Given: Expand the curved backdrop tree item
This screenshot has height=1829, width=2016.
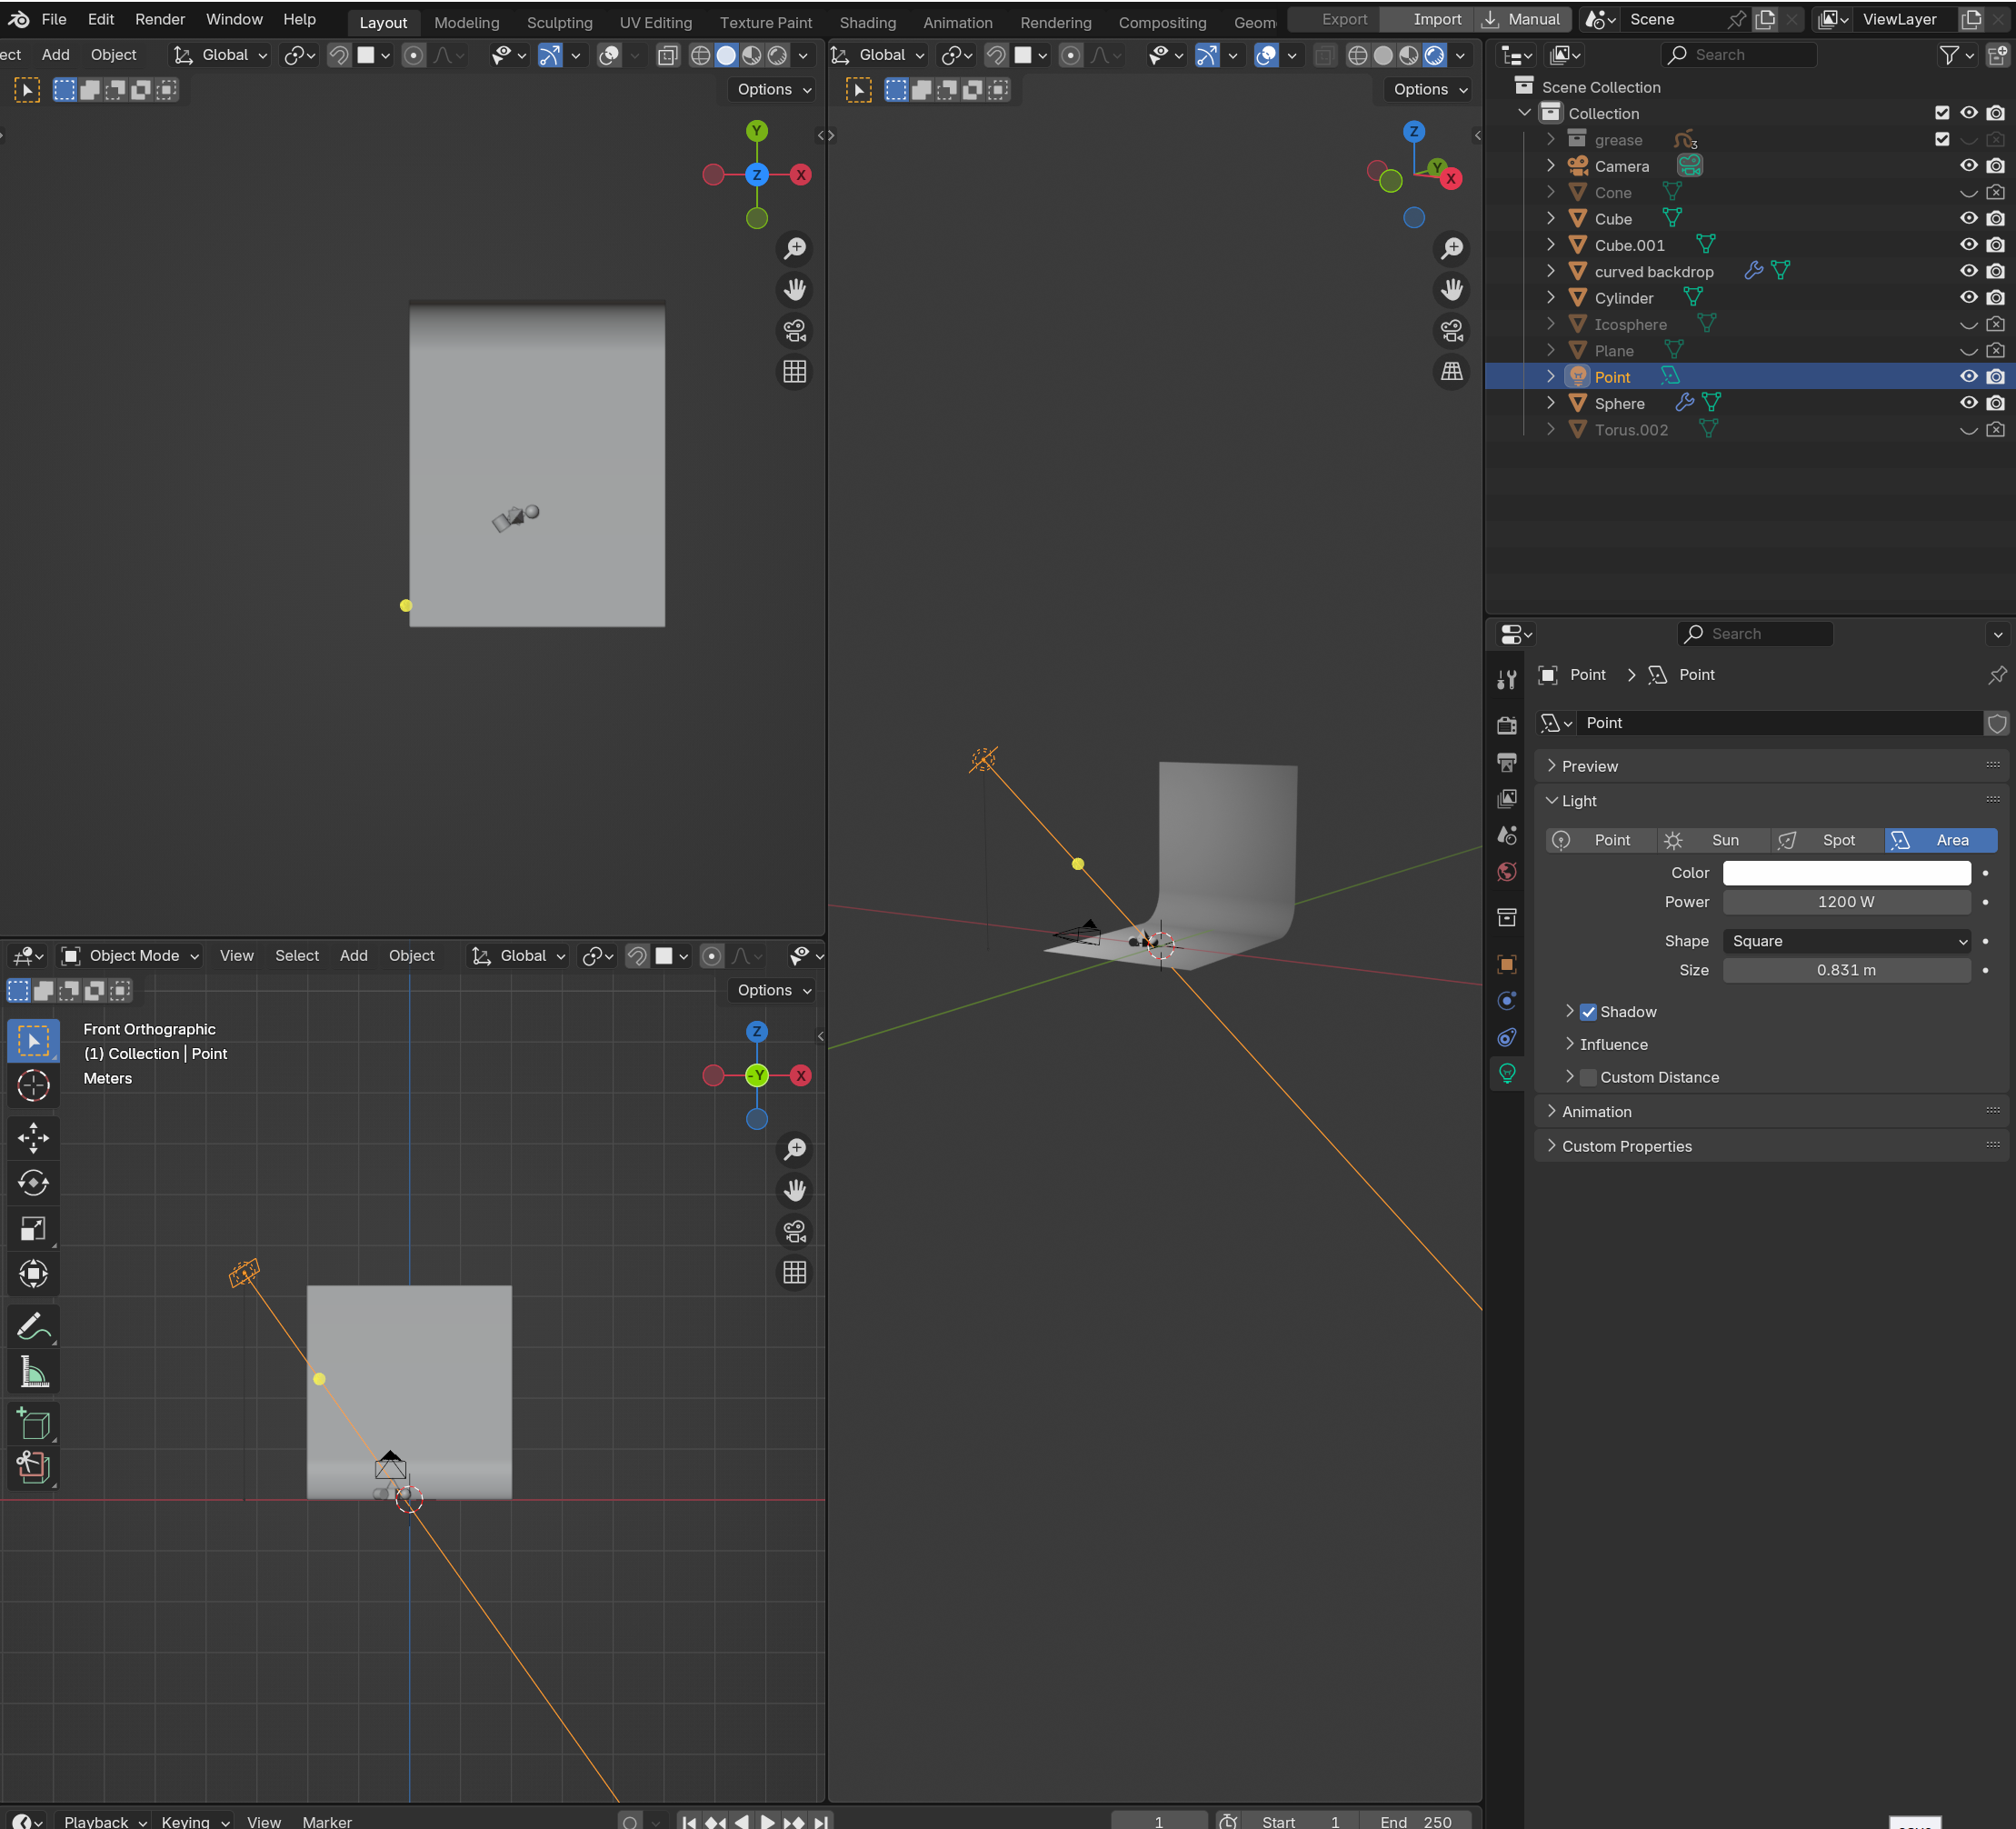Looking at the screenshot, I should [x=1551, y=271].
